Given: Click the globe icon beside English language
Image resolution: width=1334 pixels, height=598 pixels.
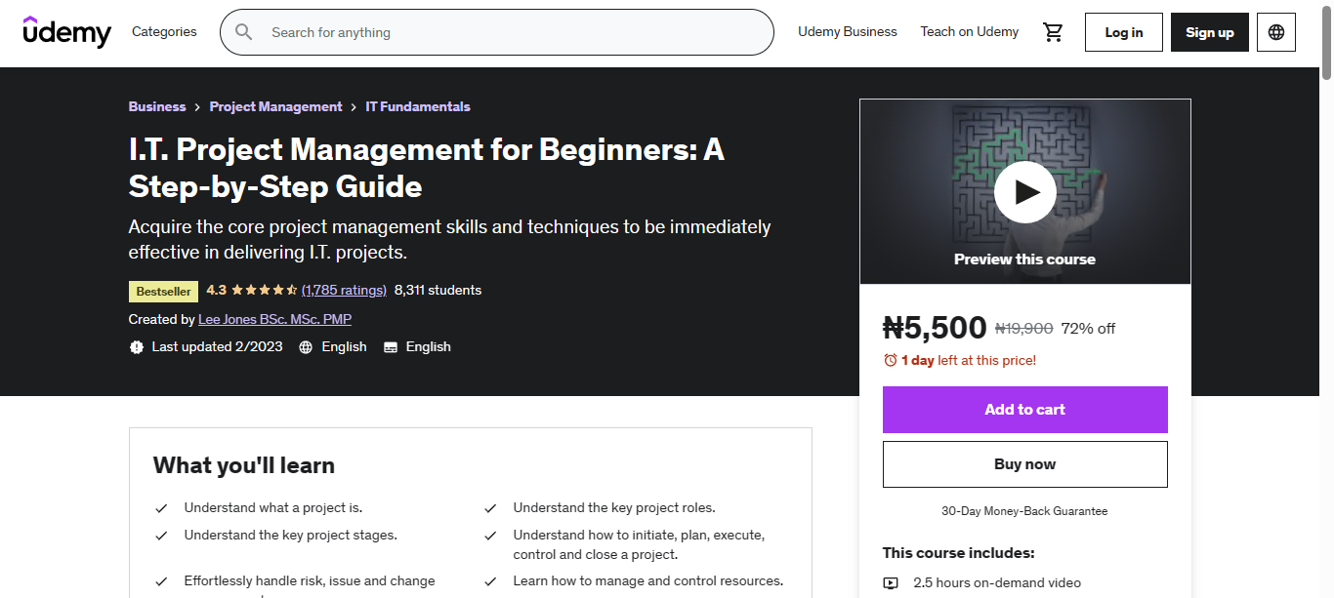Looking at the screenshot, I should click(x=306, y=347).
